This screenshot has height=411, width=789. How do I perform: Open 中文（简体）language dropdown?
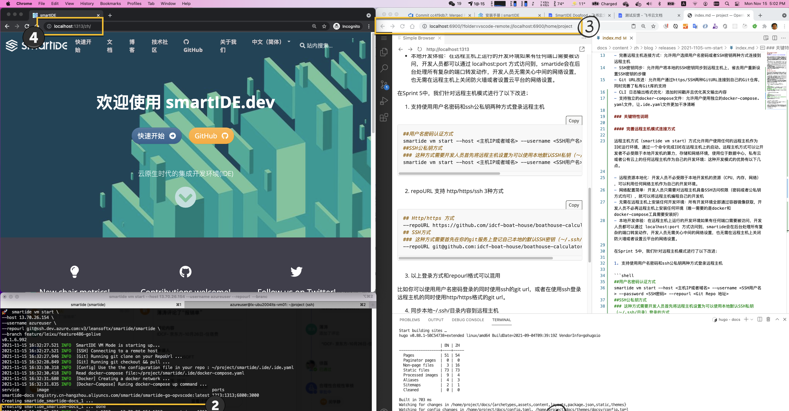[x=271, y=42]
